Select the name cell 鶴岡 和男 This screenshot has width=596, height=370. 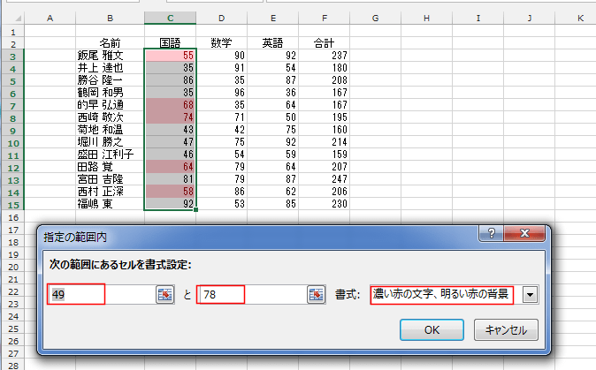[110, 93]
